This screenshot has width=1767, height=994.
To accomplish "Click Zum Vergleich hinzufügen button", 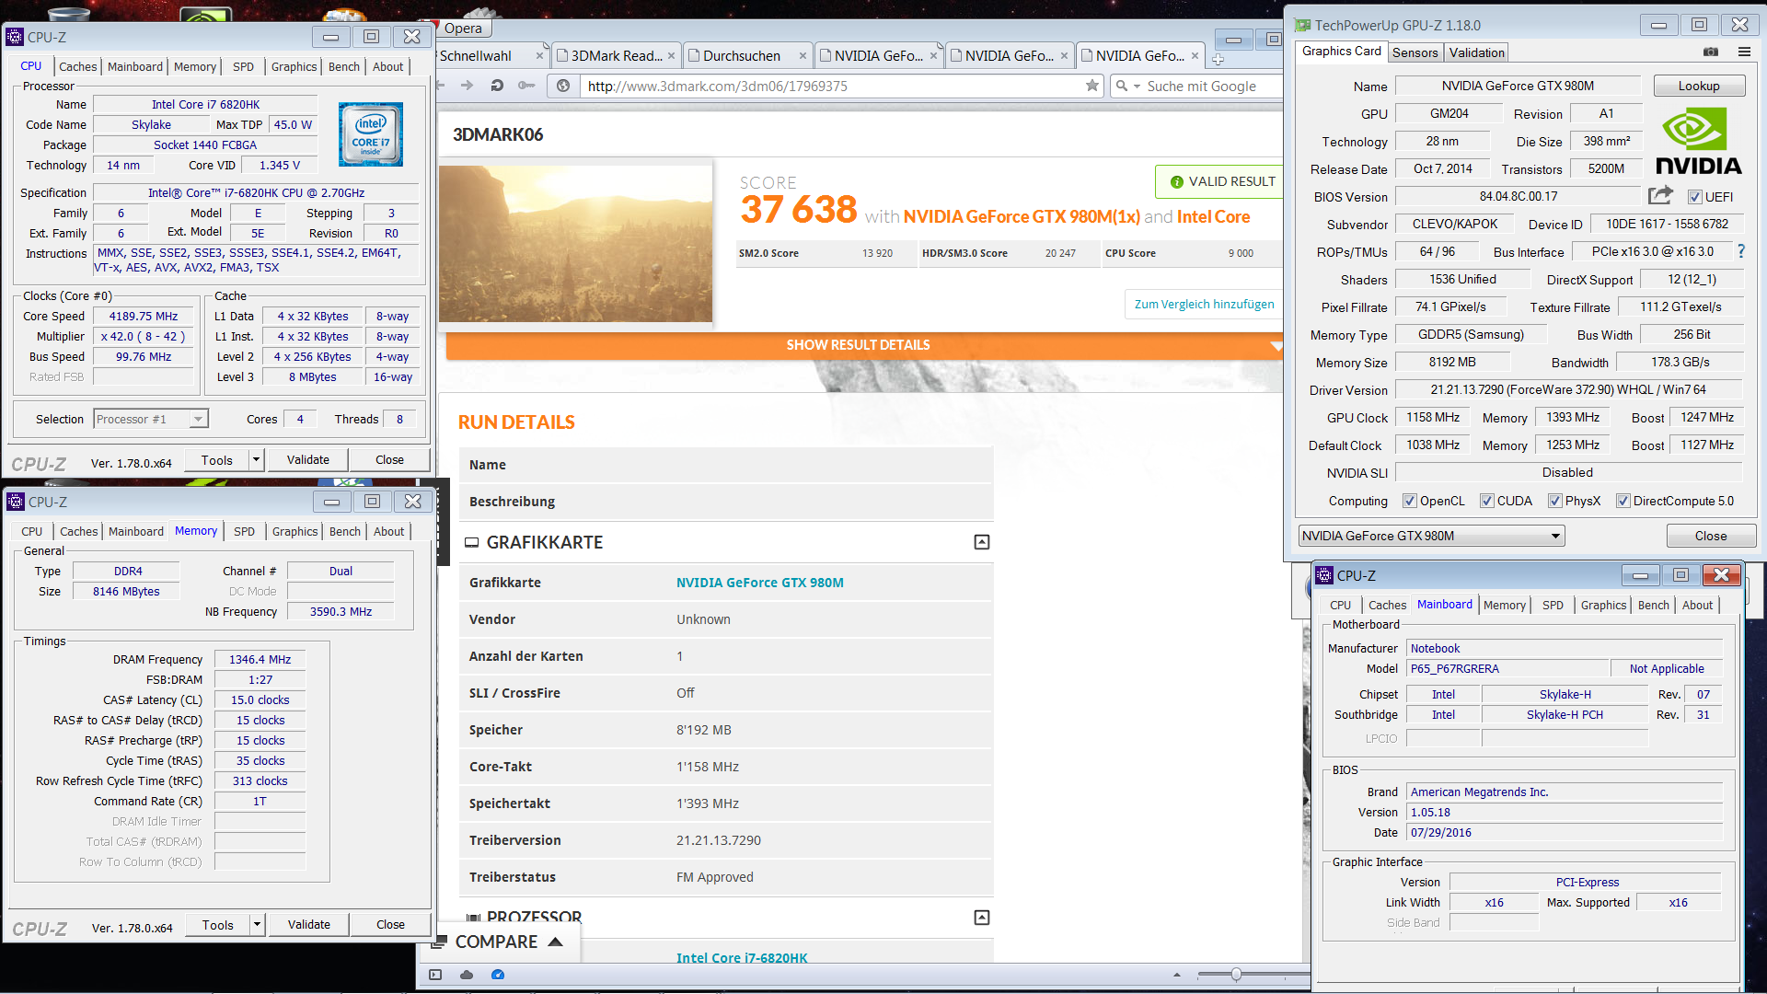I will pyautogui.click(x=1204, y=305).
